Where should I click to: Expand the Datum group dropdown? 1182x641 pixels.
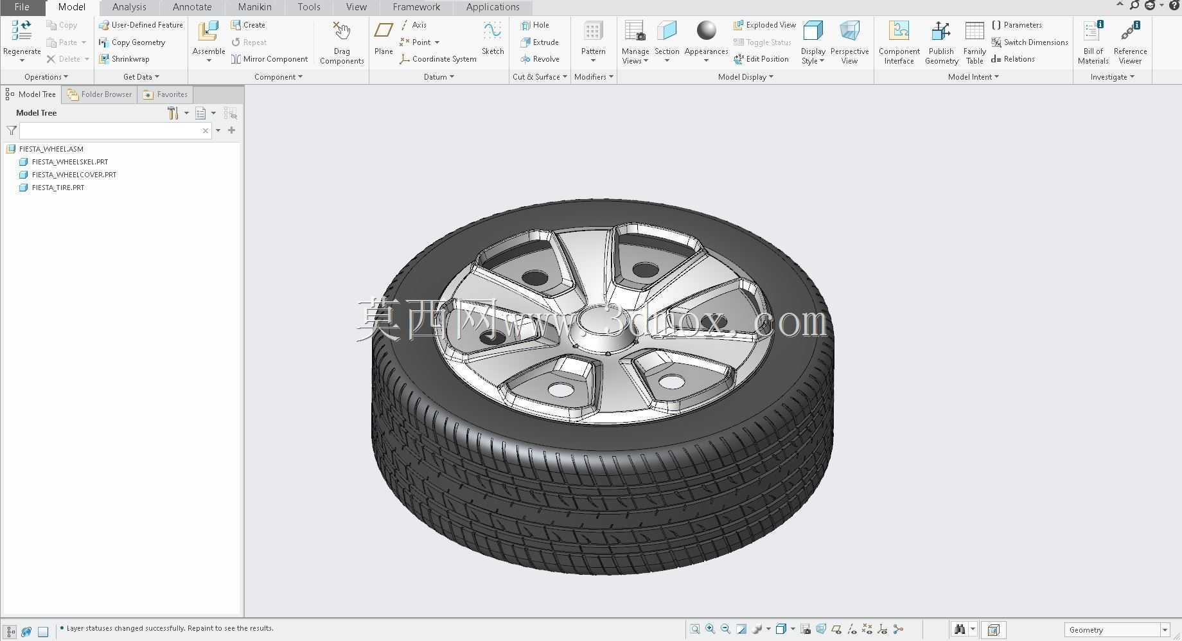click(x=439, y=77)
